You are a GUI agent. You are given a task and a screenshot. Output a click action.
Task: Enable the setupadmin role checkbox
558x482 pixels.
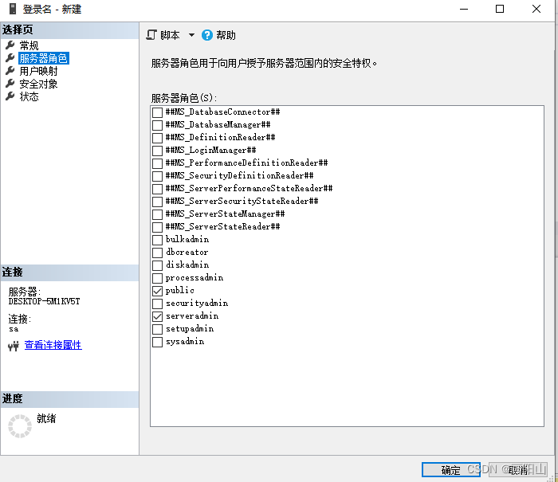point(157,329)
